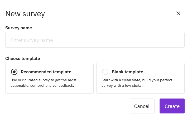Image resolution: width=192 pixels, height=120 pixels.
Task: Click the Survey name input field
Action: point(95,40)
